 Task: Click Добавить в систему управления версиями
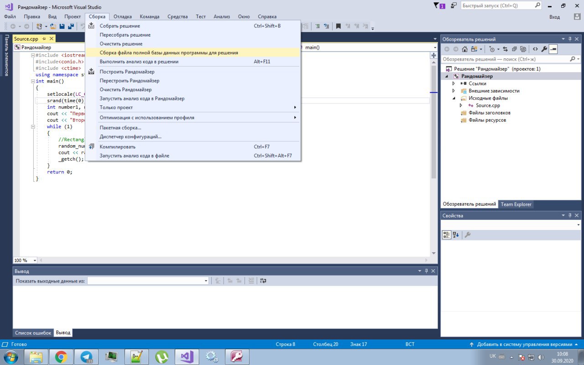pos(524,344)
